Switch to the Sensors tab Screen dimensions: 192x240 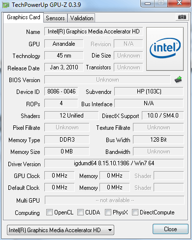pyautogui.click(x=55, y=18)
